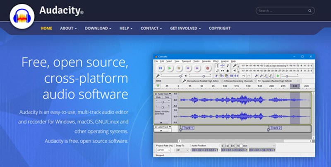This screenshot has width=331, height=167.
Task: Click the playback meter speaker icon
Action: (x=235, y=71)
